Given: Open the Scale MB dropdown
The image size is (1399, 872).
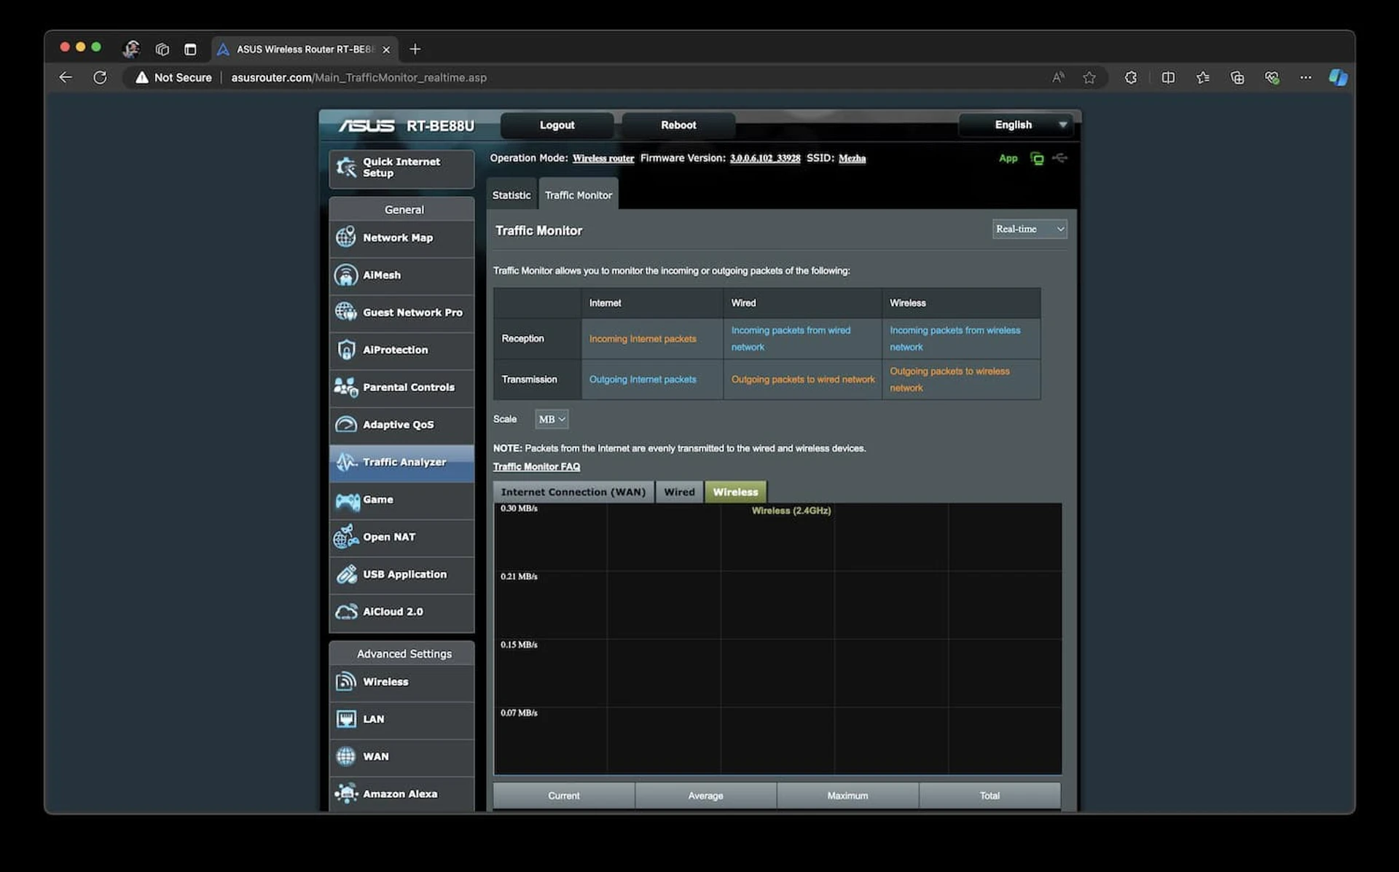Looking at the screenshot, I should 552,419.
